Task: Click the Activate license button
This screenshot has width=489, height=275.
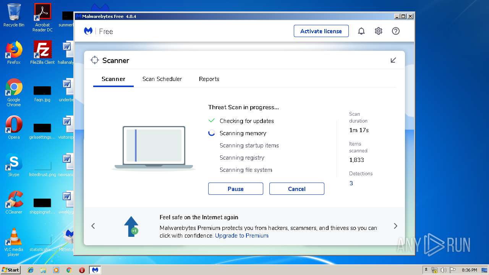Action: coord(321,31)
